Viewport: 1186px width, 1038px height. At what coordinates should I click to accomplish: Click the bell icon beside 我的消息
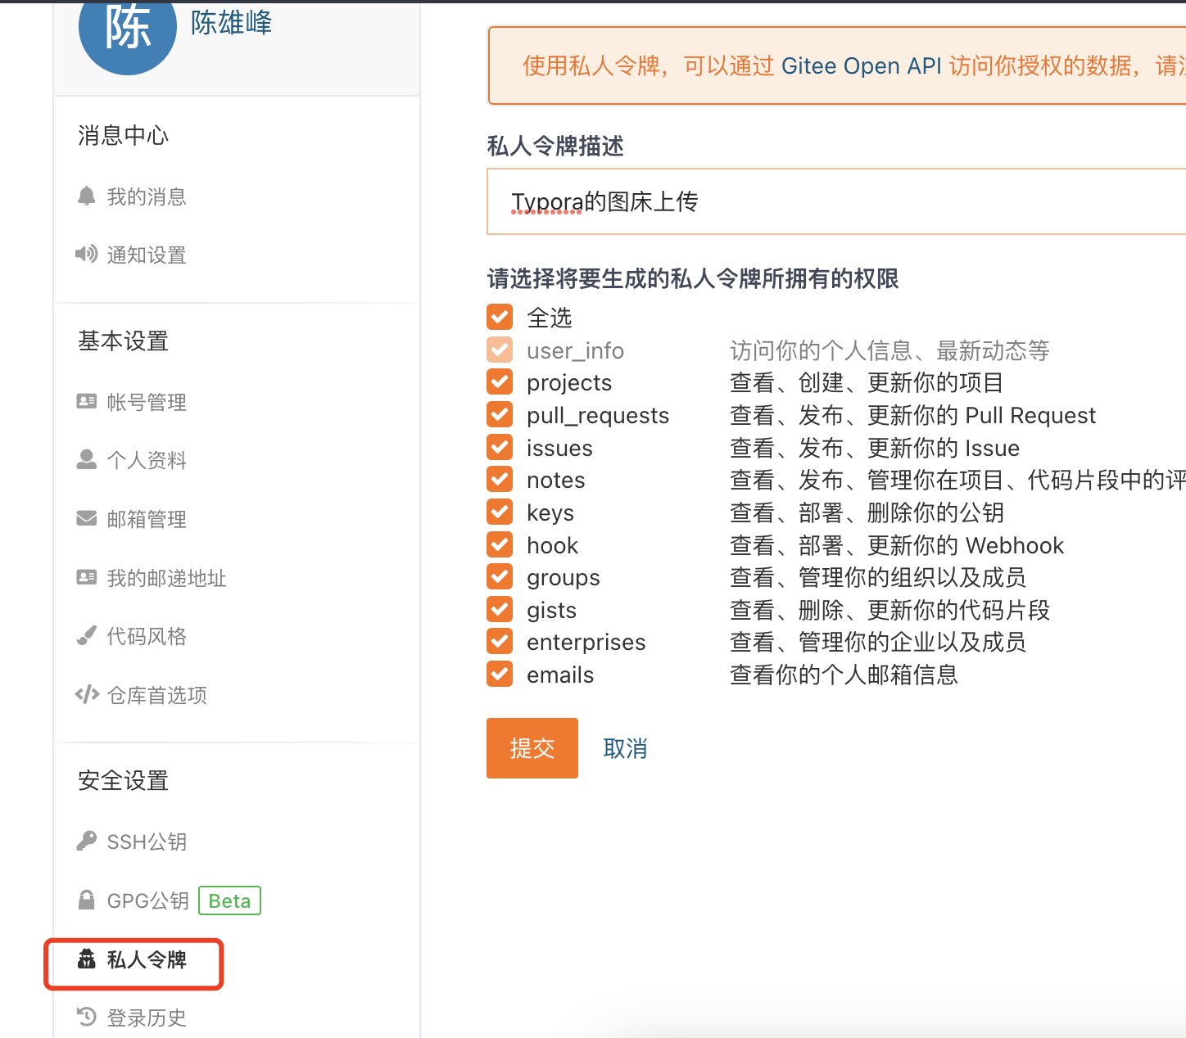click(87, 196)
